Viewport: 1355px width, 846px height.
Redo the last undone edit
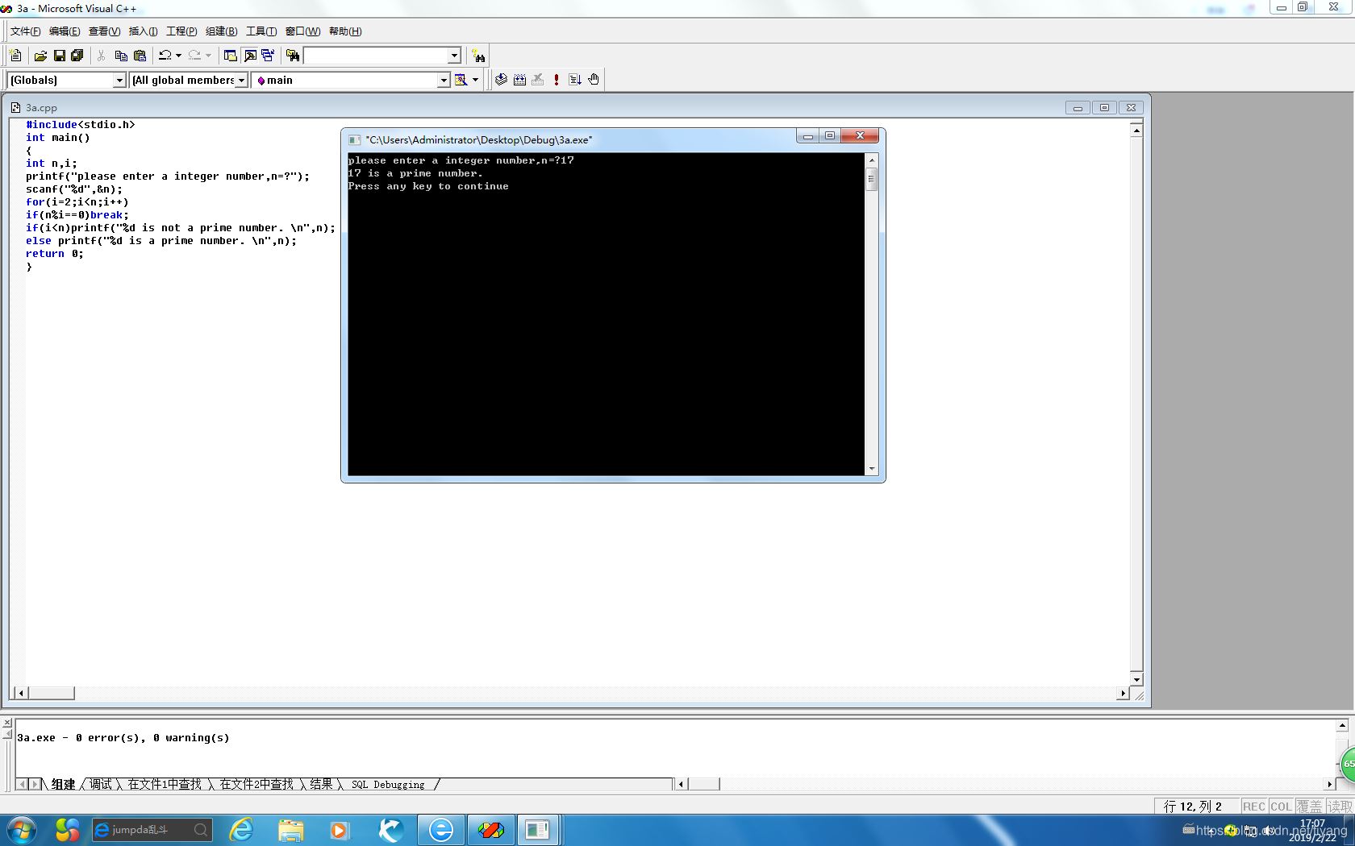coord(194,56)
